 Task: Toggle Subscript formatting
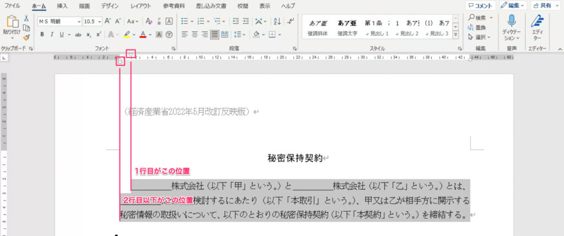point(89,35)
